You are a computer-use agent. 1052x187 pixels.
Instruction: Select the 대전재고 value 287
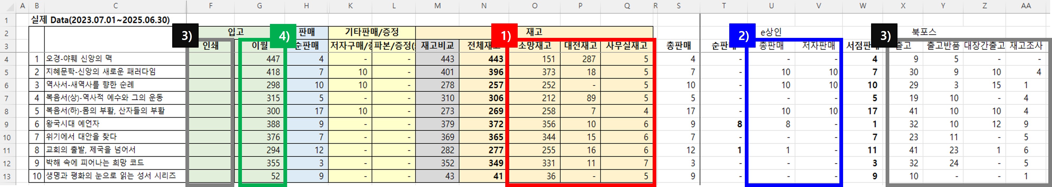pyautogui.click(x=580, y=59)
